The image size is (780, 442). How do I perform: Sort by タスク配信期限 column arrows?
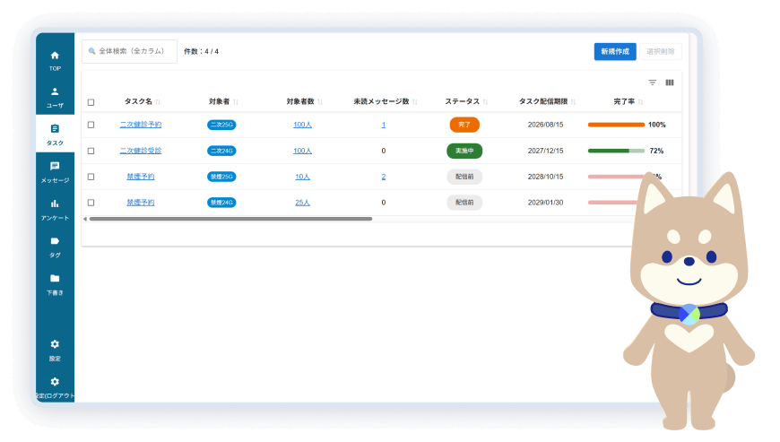click(x=574, y=102)
